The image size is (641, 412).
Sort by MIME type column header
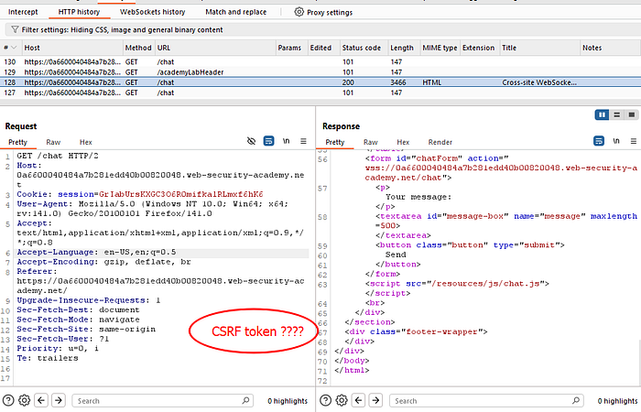[440, 48]
